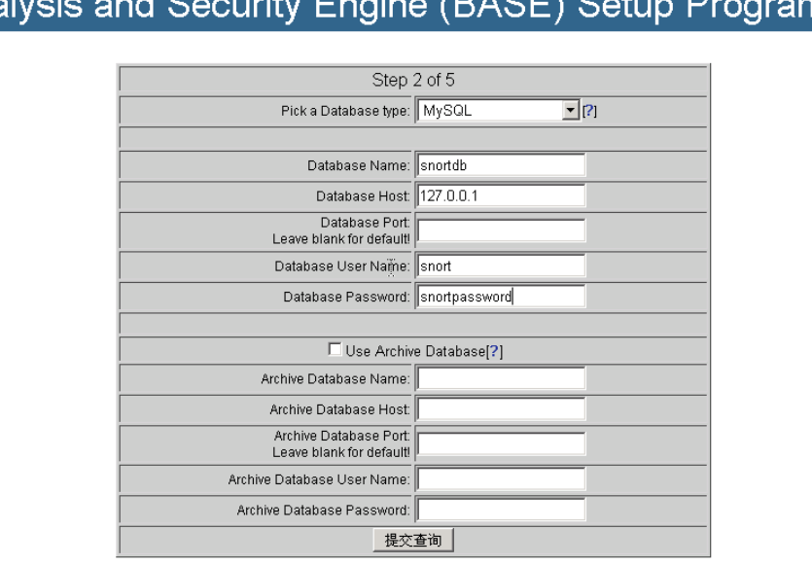The width and height of the screenshot is (812, 565).
Task: Click the Database Name field
Action: tap(500, 166)
